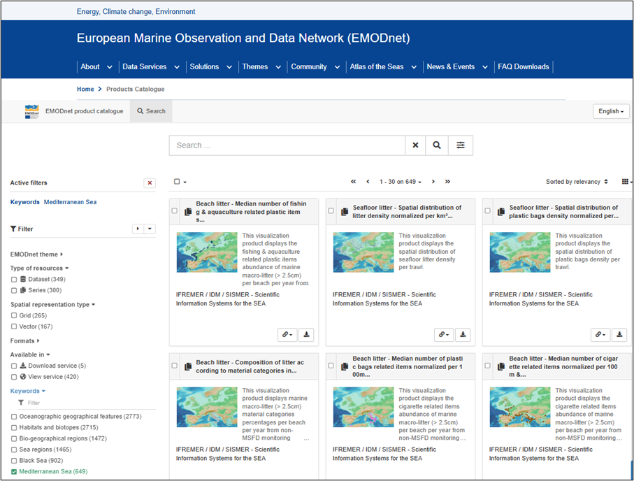
Task: Jump to last results page
Action: 447,182
